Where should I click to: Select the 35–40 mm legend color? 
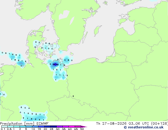point(66,127)
